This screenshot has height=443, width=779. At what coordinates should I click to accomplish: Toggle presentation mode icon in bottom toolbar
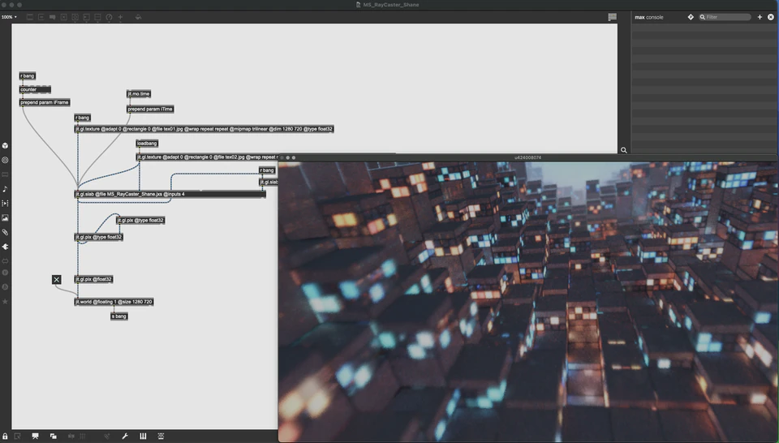[35, 436]
